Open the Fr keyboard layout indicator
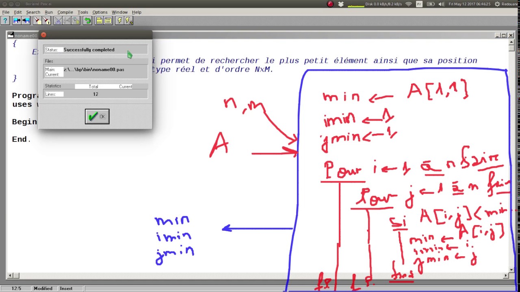This screenshot has width=520, height=292. point(419,4)
